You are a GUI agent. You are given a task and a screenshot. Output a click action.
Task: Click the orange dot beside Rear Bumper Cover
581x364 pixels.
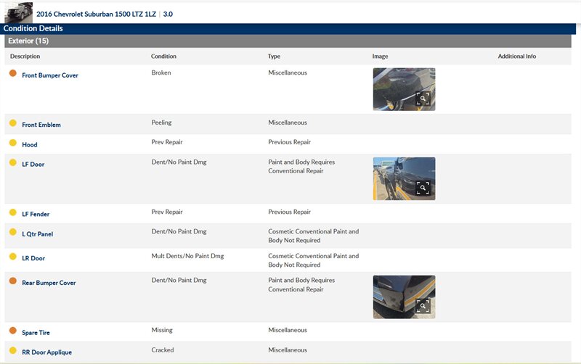click(13, 281)
